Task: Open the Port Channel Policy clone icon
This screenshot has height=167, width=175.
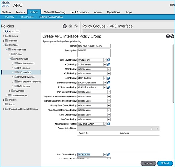Action: point(109,154)
